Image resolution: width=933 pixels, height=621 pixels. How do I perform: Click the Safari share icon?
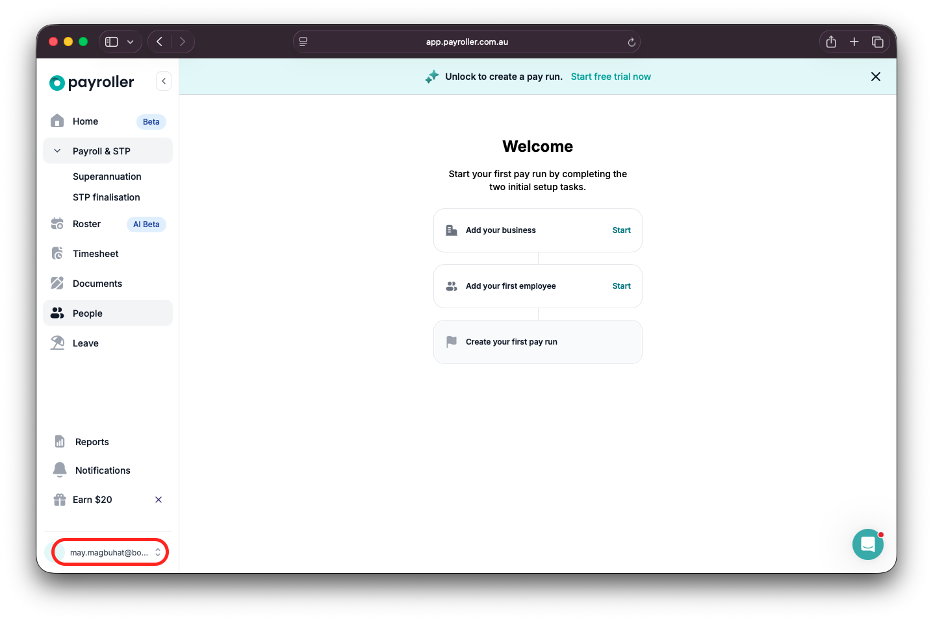click(831, 42)
